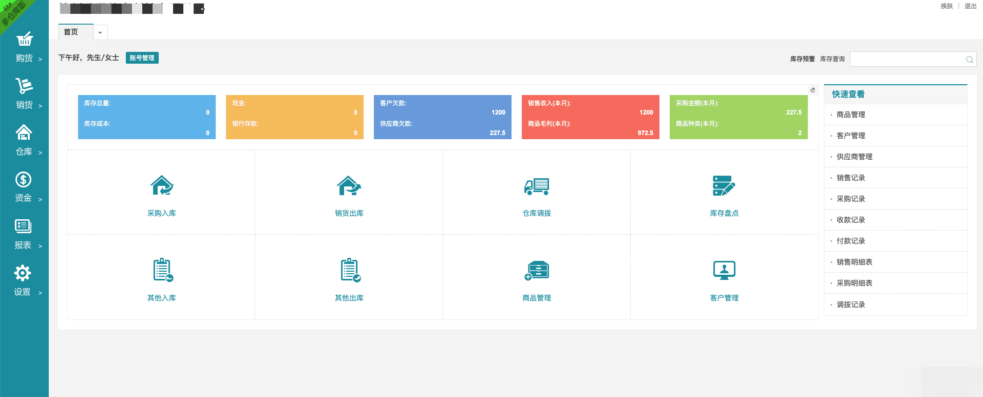Click the 销货出库 house icon
The width and height of the screenshot is (983, 397).
click(x=349, y=185)
